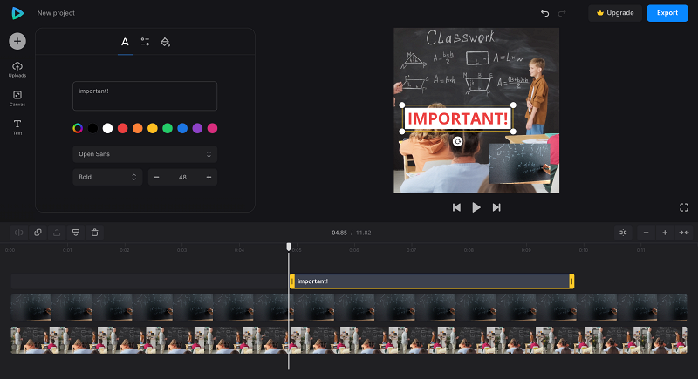Duplicate the selected clip
Viewport: 698px width, 379px height.
point(38,233)
